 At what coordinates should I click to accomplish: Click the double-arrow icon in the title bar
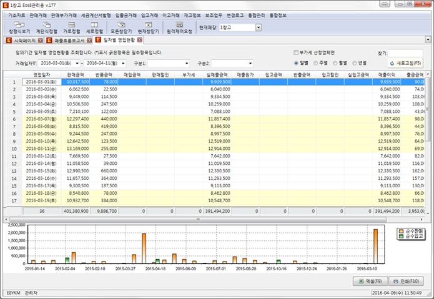385,4
